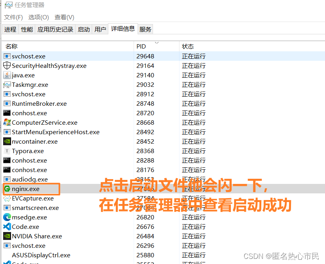The width and height of the screenshot is (325, 264).
Task: Click the Taskmgr.exe graph icon
Action: point(7,84)
